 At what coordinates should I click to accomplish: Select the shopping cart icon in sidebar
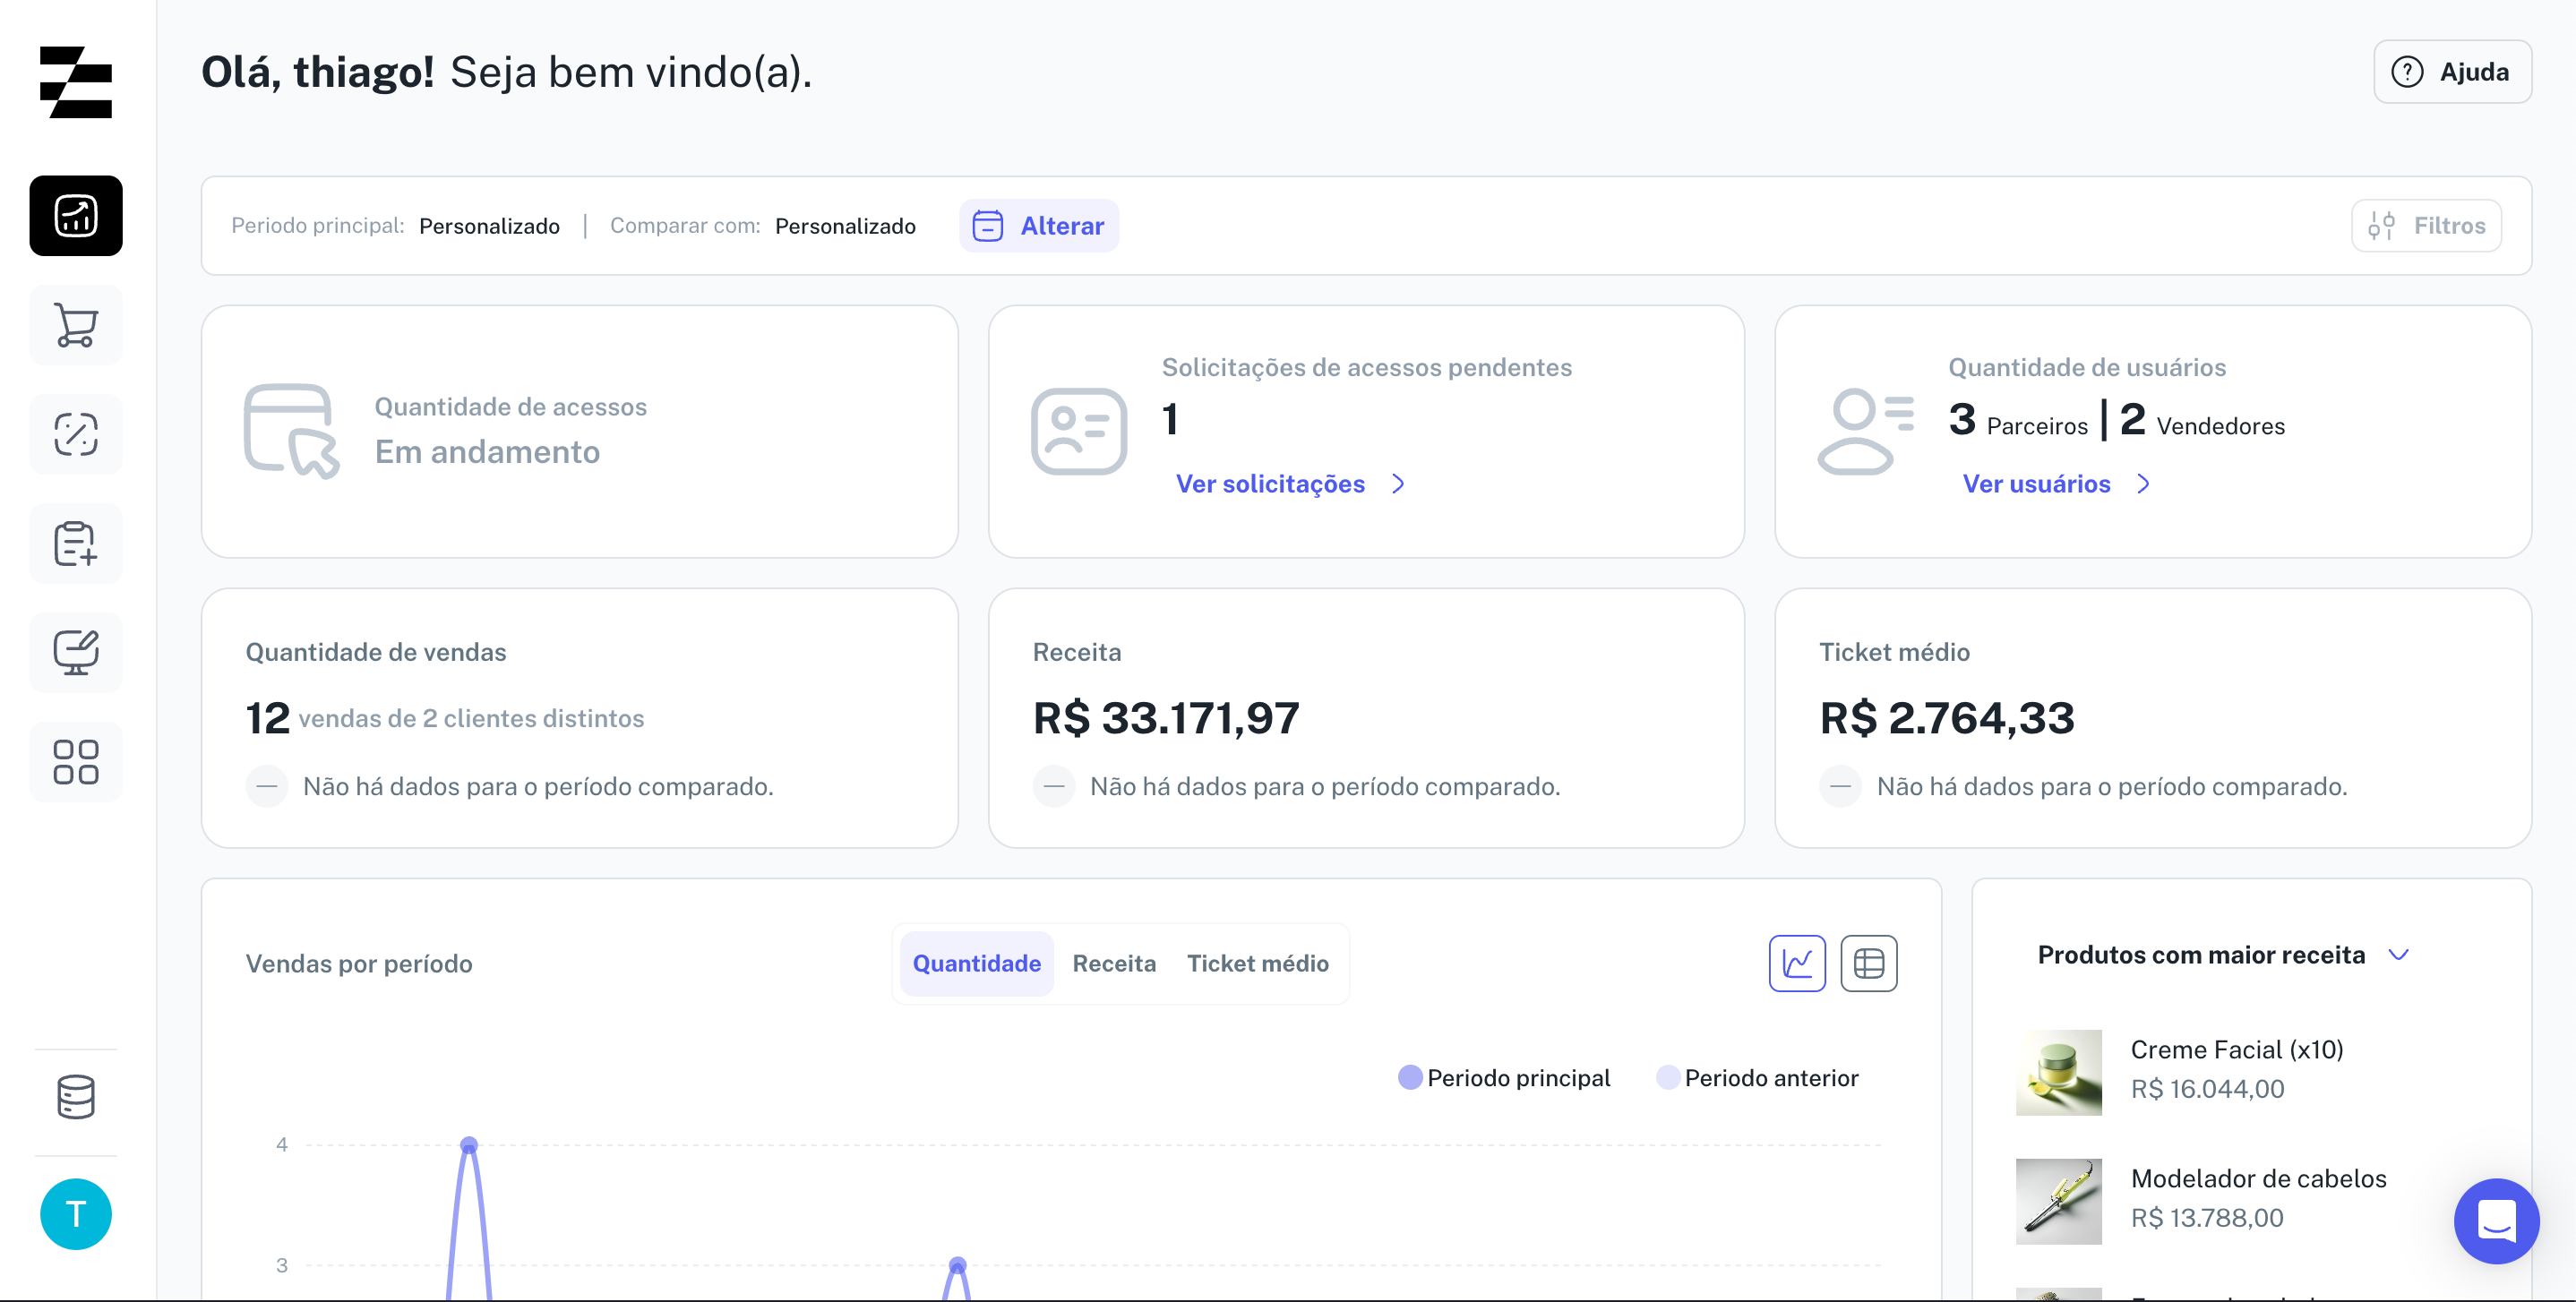[x=75, y=325]
